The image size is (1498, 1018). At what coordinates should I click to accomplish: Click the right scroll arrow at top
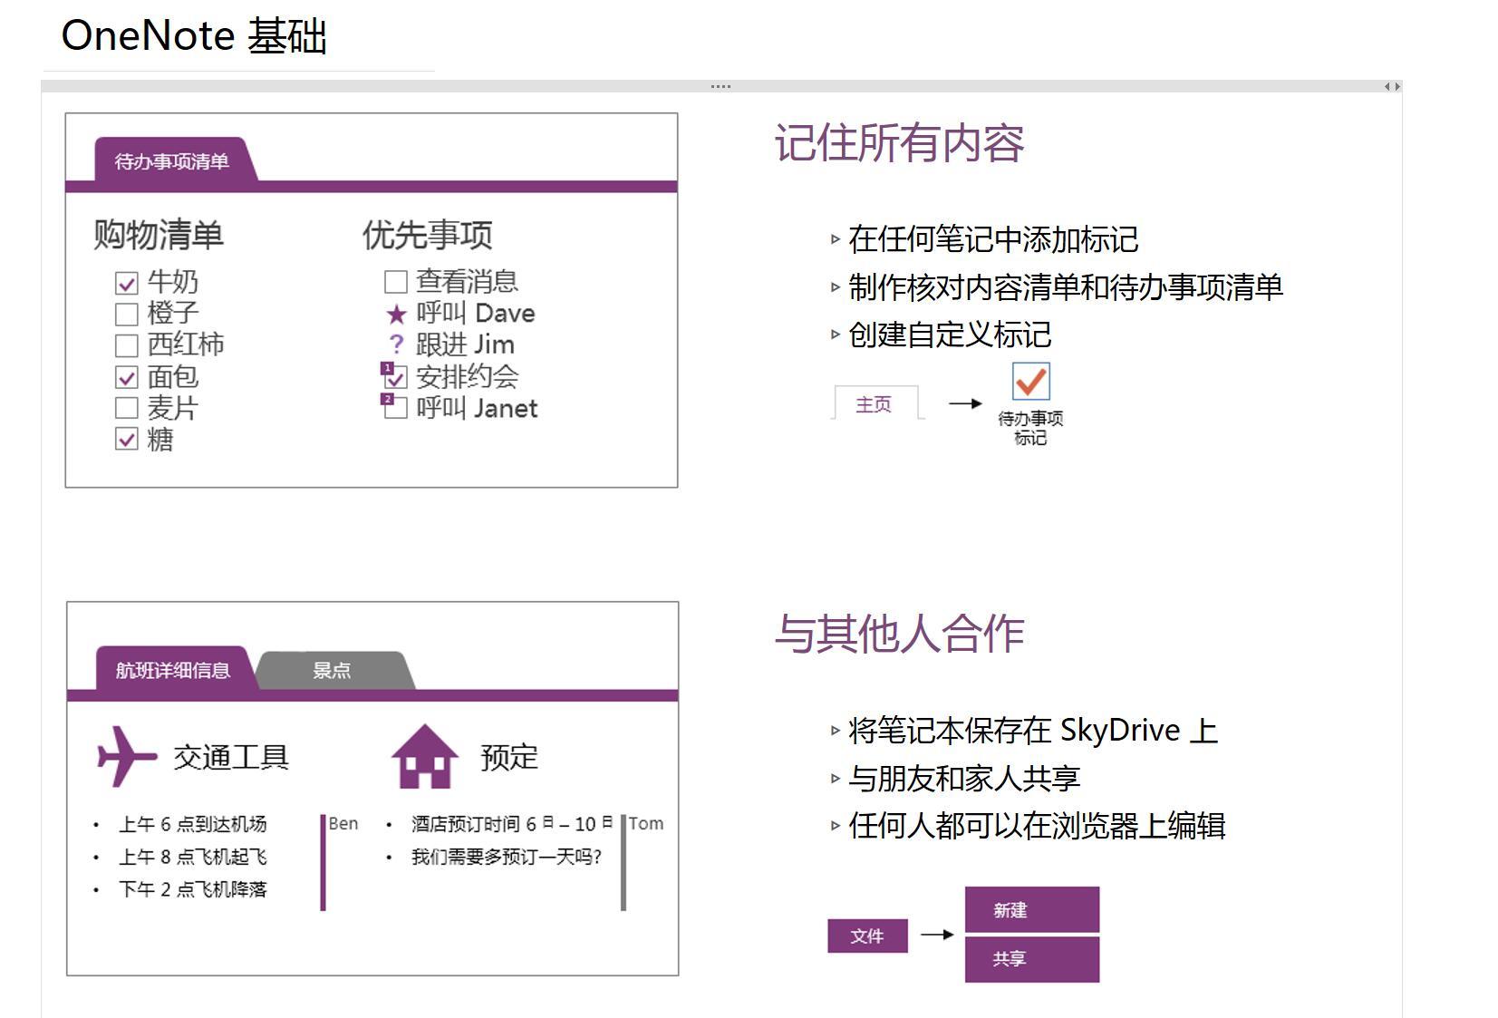pos(1397,87)
